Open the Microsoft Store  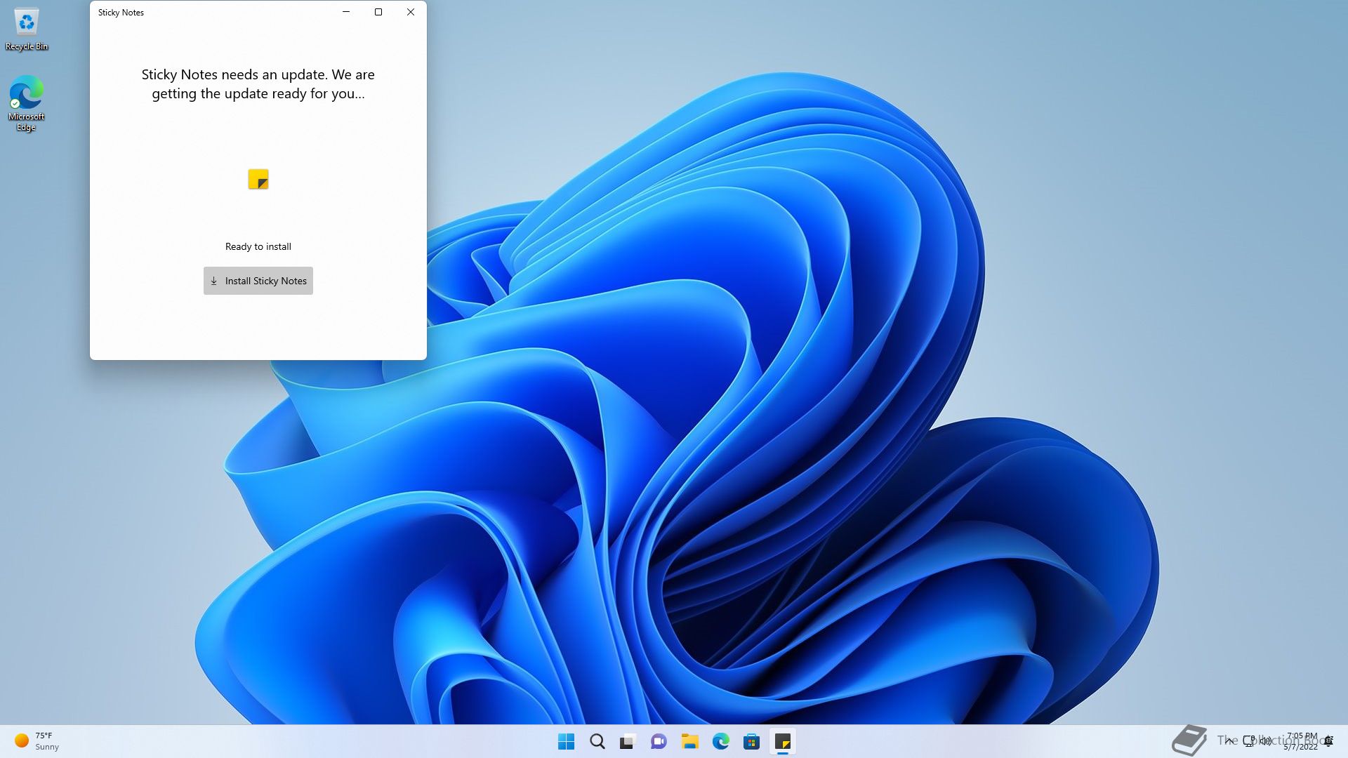[x=752, y=741]
